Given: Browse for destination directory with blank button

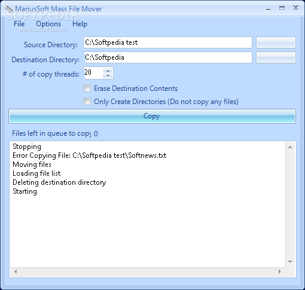Looking at the screenshot, I should (276, 57).
